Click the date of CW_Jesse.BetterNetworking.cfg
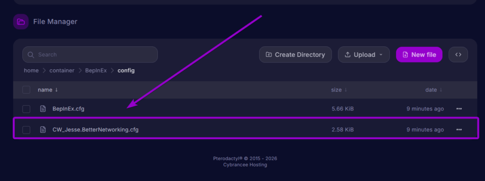The height and width of the screenshot is (181, 485). [x=425, y=130]
